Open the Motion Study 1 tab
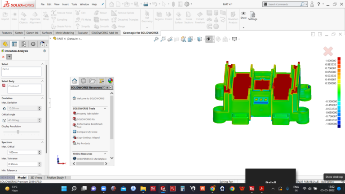This screenshot has width=345, height=194. tap(56, 177)
